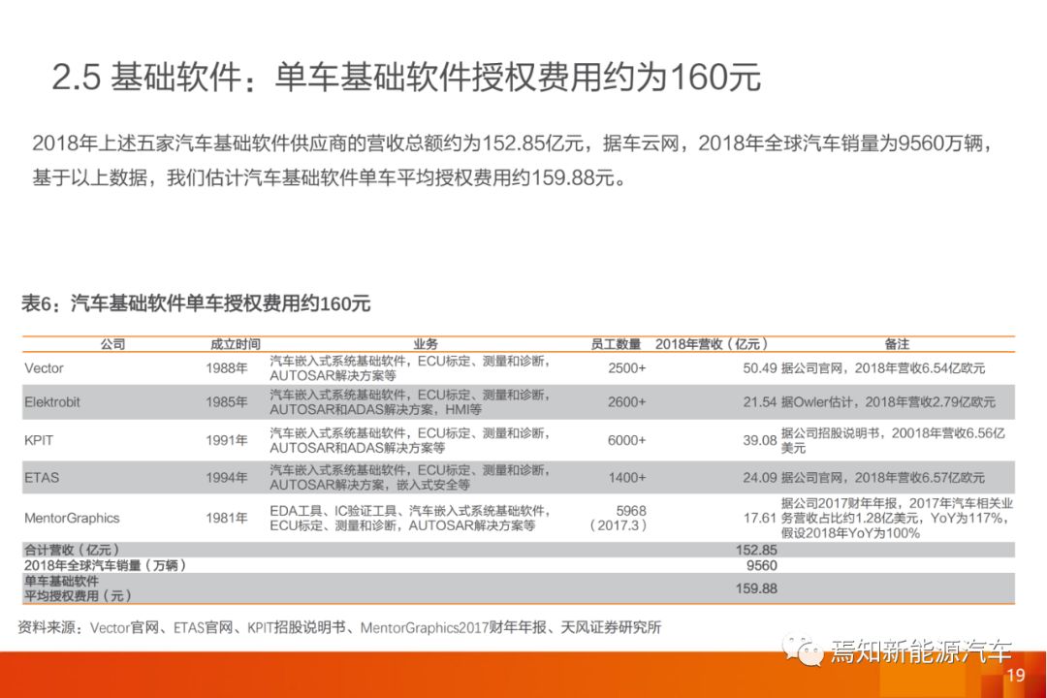Click the 9560 global sales value

(761, 565)
